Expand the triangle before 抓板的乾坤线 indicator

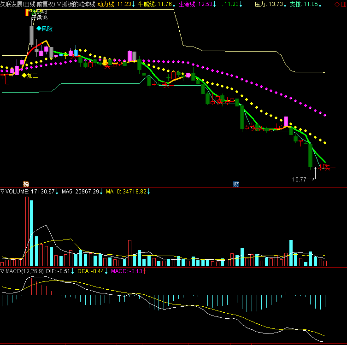tap(59, 4)
